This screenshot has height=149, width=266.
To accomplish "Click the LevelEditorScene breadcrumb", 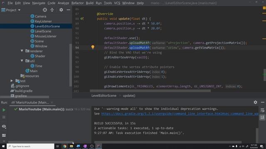I will 104,96.
